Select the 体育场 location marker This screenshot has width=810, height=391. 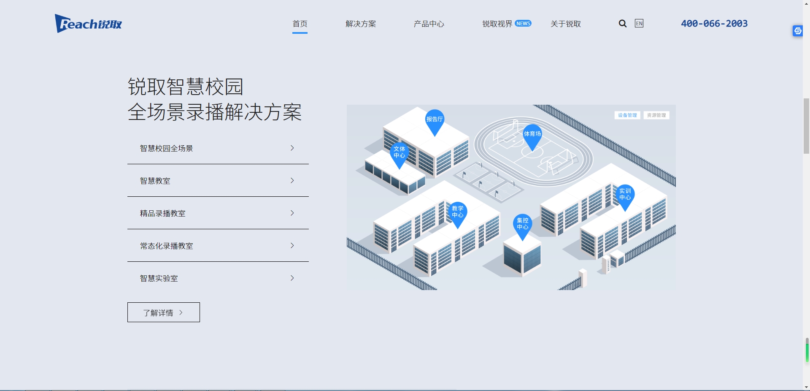coord(532,135)
